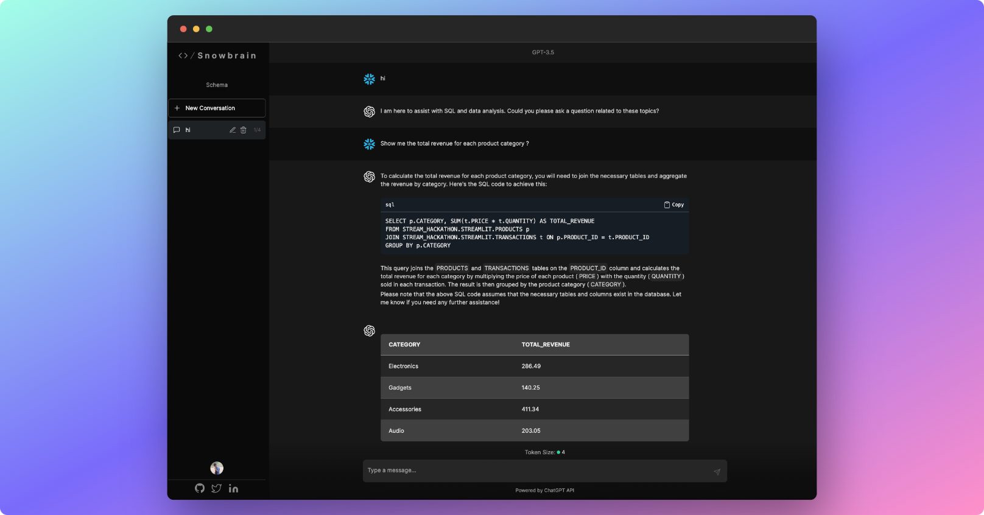Click the ChatGPT icon beside the results table
This screenshot has height=515, width=984.
[x=369, y=331]
